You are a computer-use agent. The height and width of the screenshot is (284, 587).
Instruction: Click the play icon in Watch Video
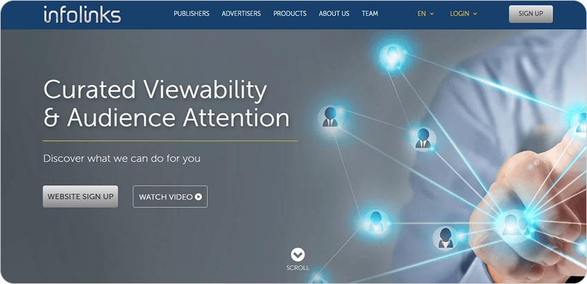(x=199, y=197)
